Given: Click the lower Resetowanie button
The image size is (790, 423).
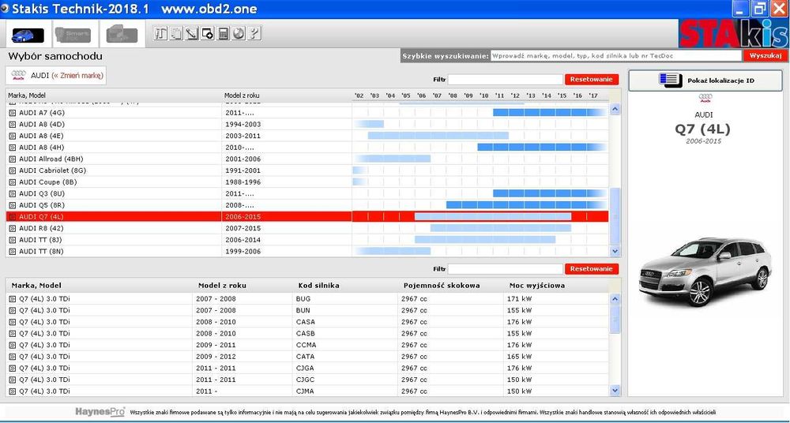Looking at the screenshot, I should pos(592,269).
